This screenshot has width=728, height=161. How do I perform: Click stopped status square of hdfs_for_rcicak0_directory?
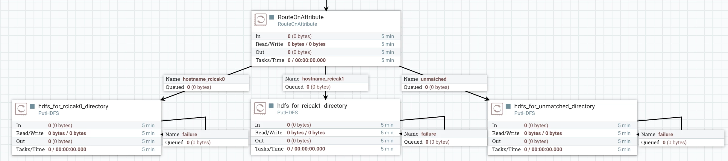click(x=32, y=106)
